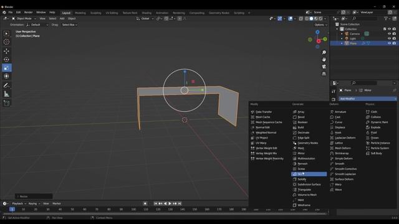Screen dimensions: 399x224
Task: Open the Global orientation dropdown
Action: coord(145,19)
